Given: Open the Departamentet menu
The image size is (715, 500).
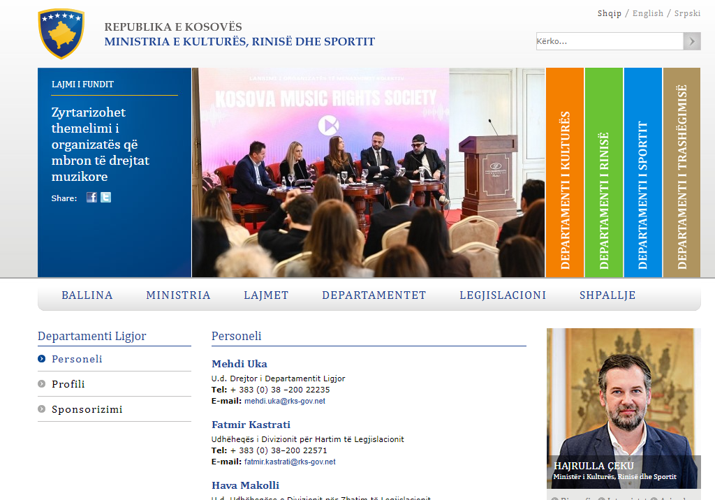Looking at the screenshot, I should [374, 295].
